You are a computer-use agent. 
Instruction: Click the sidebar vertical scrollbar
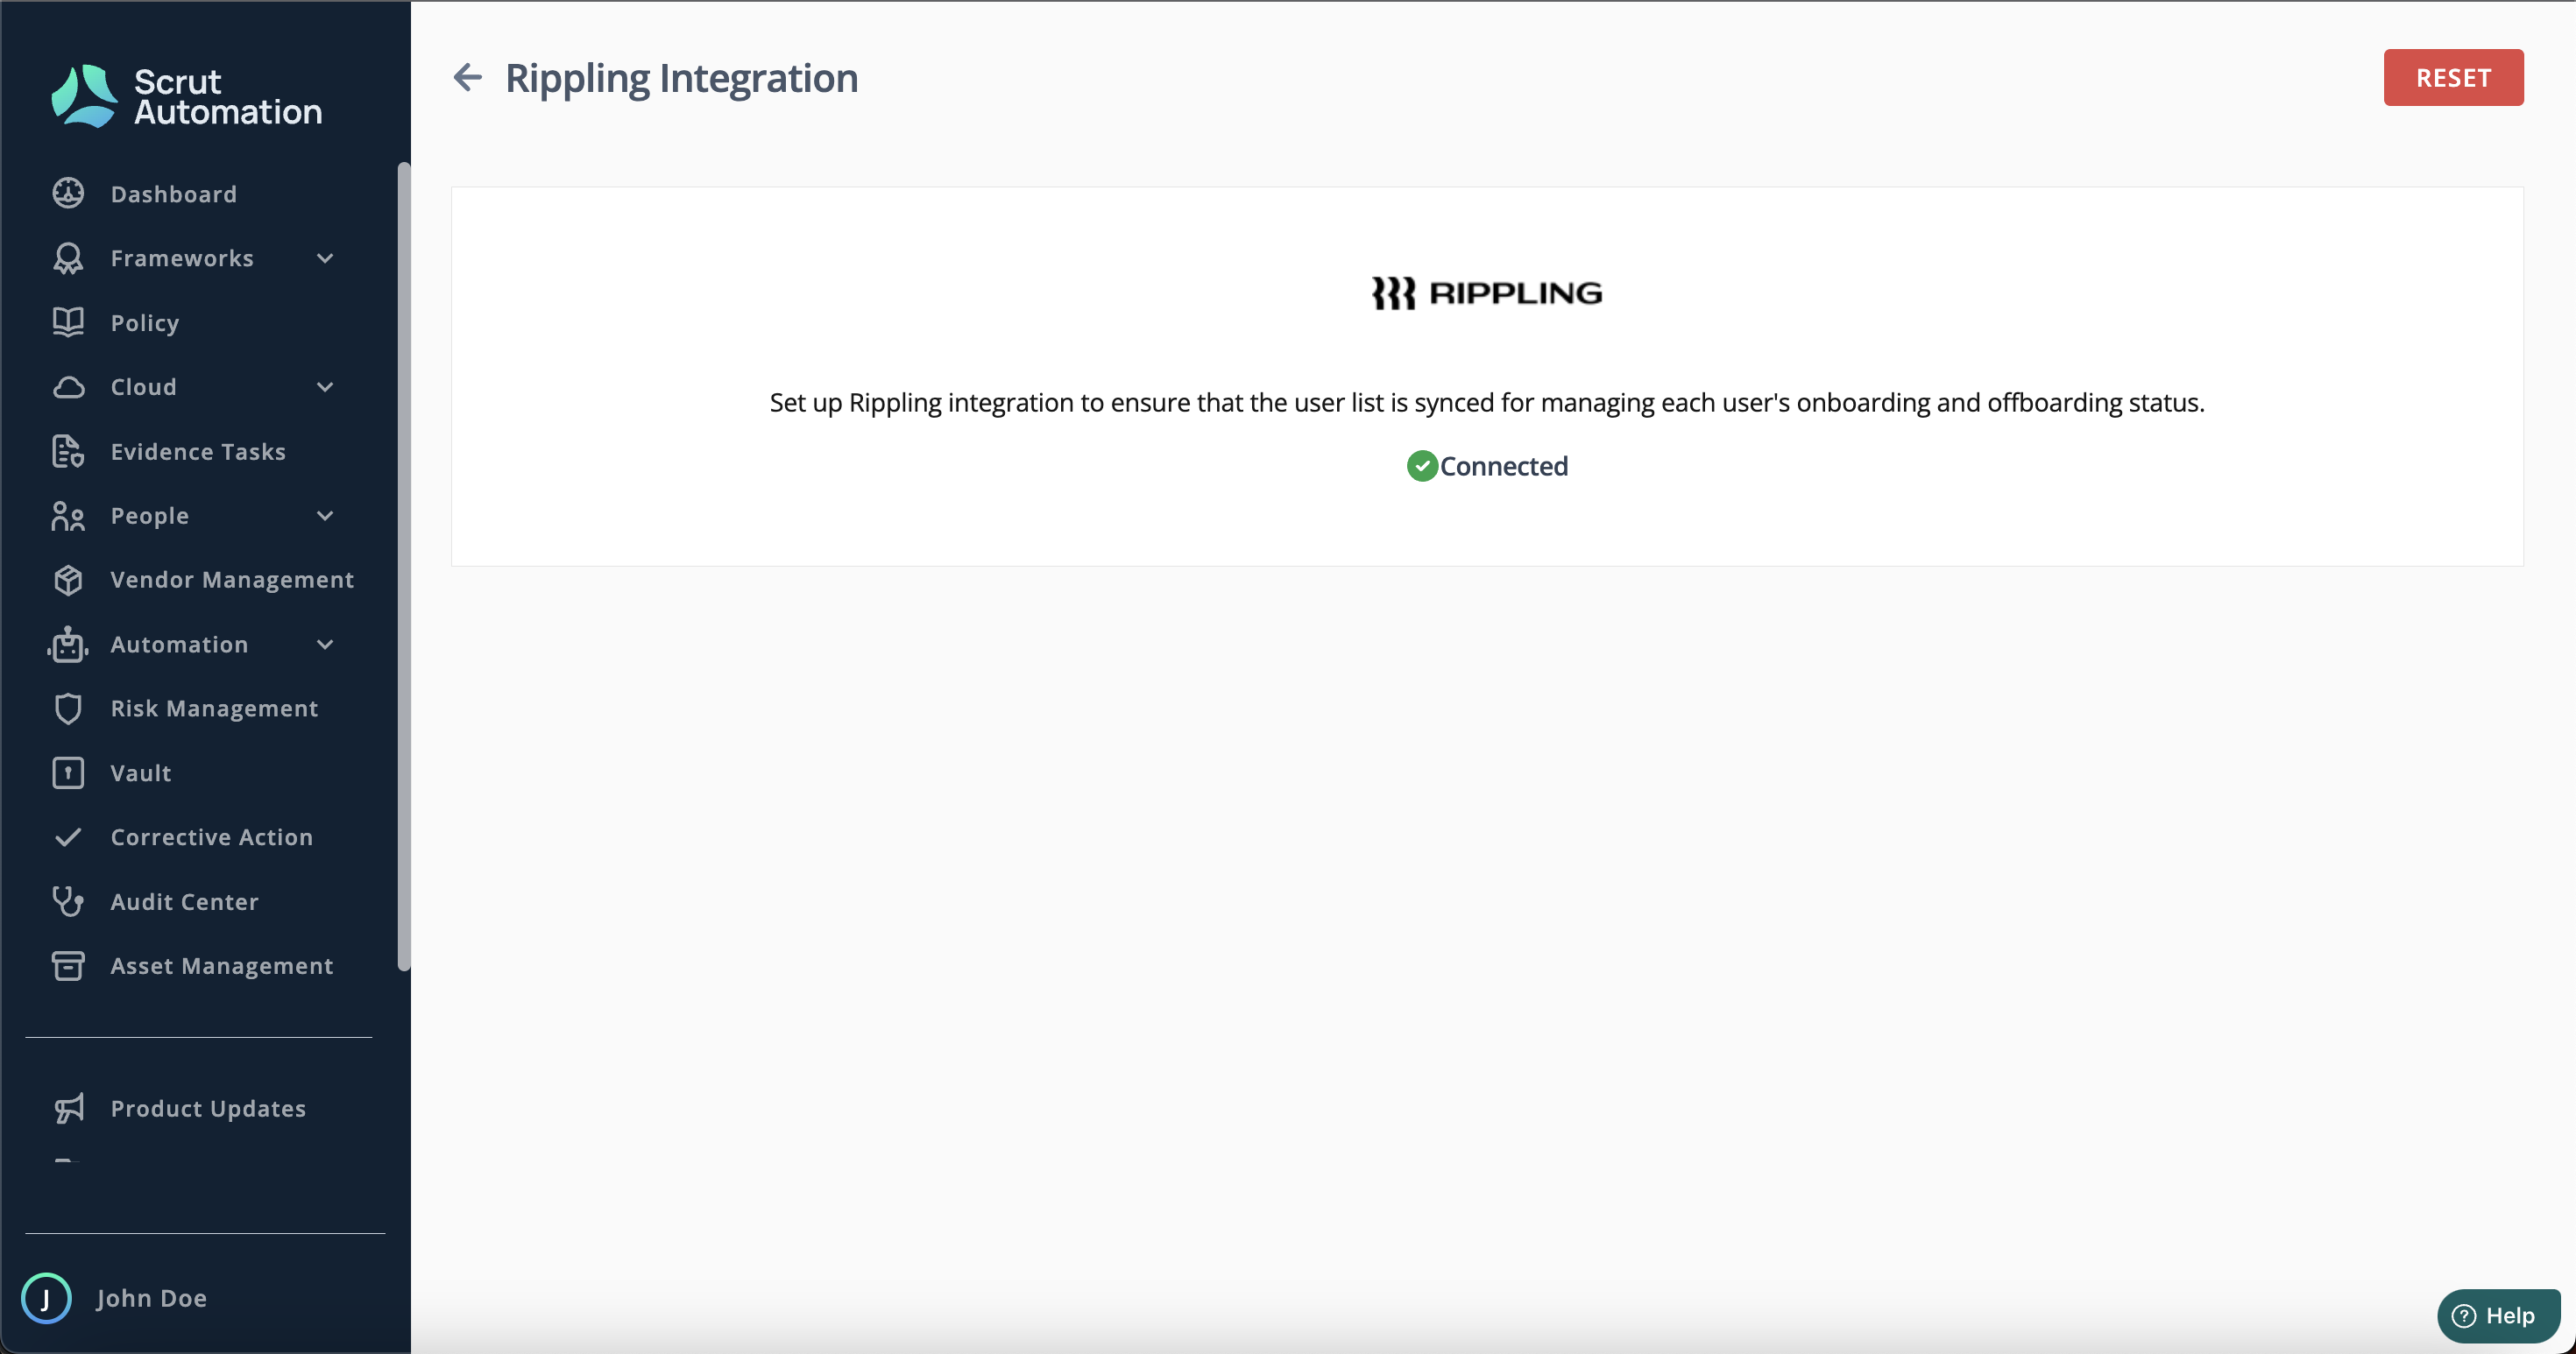[403, 566]
